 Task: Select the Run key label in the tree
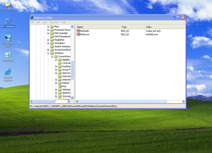pos(64,86)
